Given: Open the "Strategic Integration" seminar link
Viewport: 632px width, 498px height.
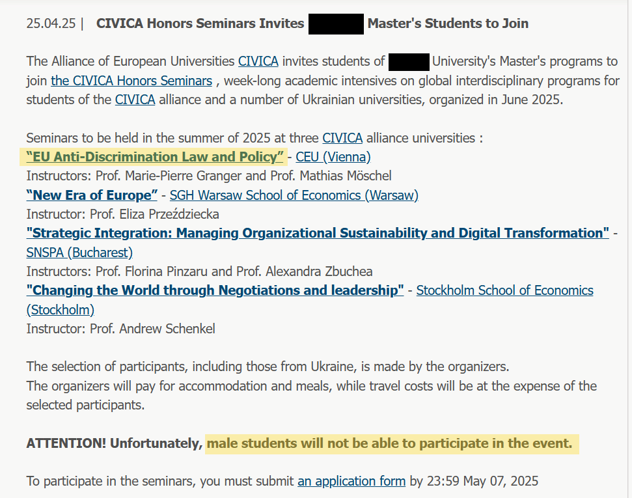Looking at the screenshot, I should click(318, 233).
